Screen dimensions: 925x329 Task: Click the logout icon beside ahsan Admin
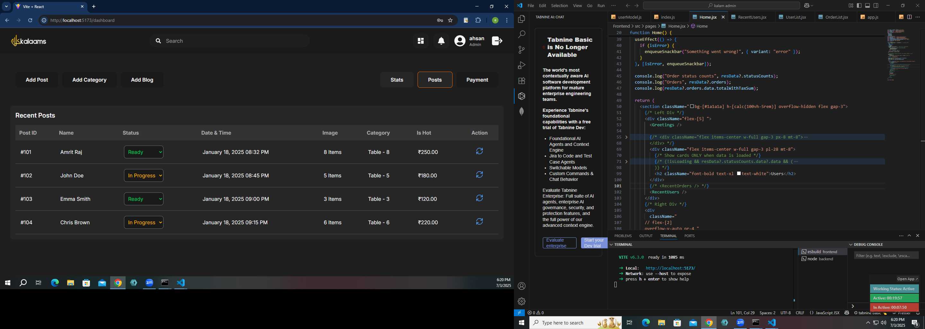click(x=497, y=41)
